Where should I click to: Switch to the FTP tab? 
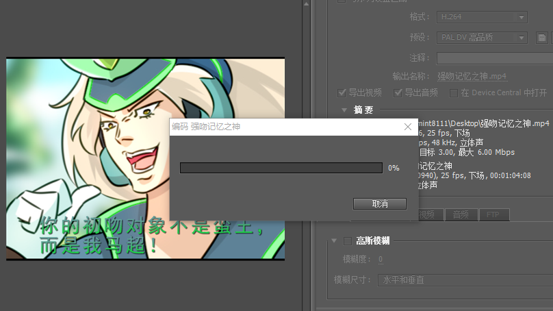tap(493, 214)
